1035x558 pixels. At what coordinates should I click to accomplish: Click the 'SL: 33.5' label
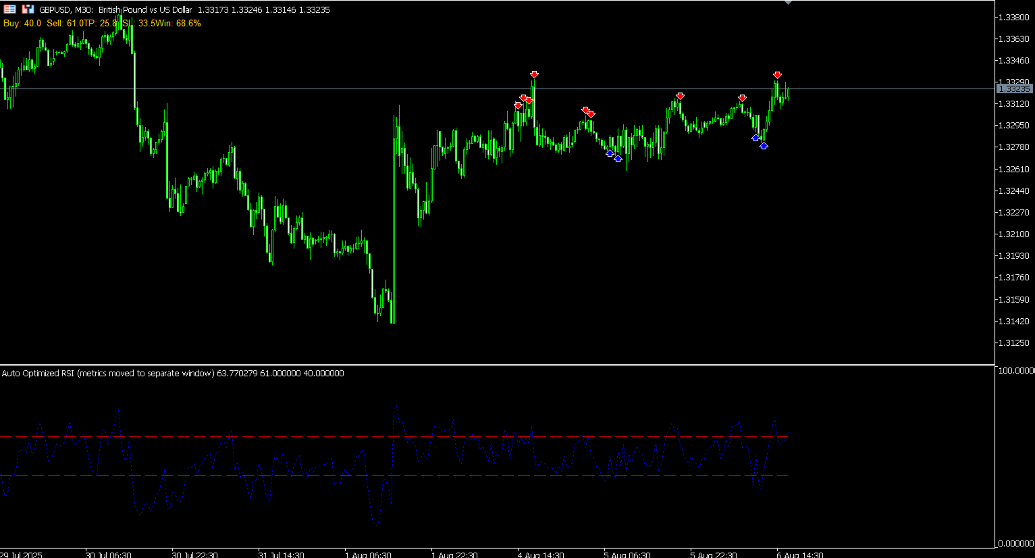(x=138, y=23)
